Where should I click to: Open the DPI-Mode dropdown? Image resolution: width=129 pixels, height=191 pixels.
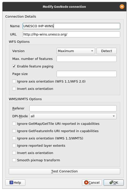[73, 116]
